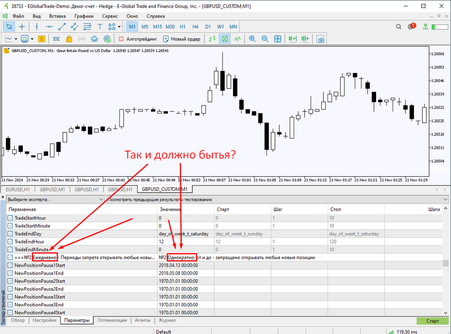Expand the previous test results dropdown

pyautogui.click(x=278, y=200)
